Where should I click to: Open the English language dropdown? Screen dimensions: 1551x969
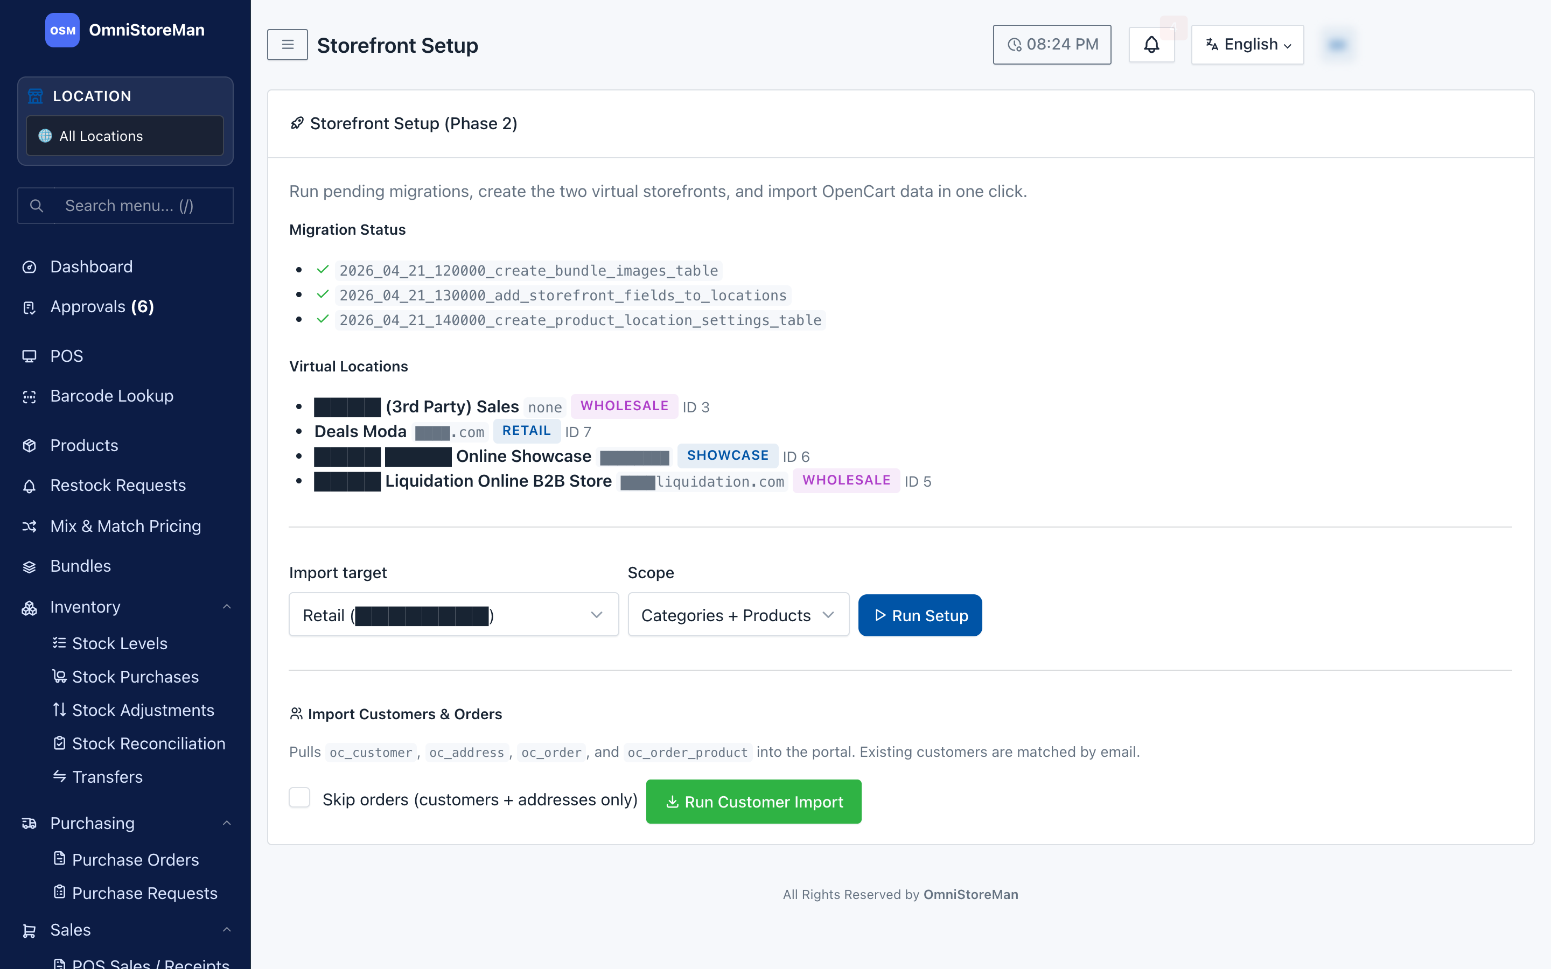[x=1247, y=45]
